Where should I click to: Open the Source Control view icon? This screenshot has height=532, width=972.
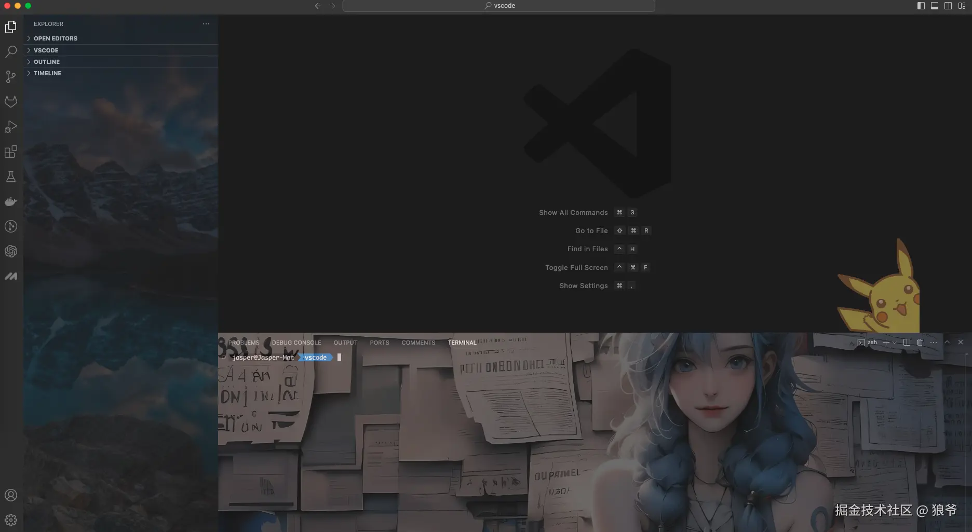pyautogui.click(x=11, y=77)
